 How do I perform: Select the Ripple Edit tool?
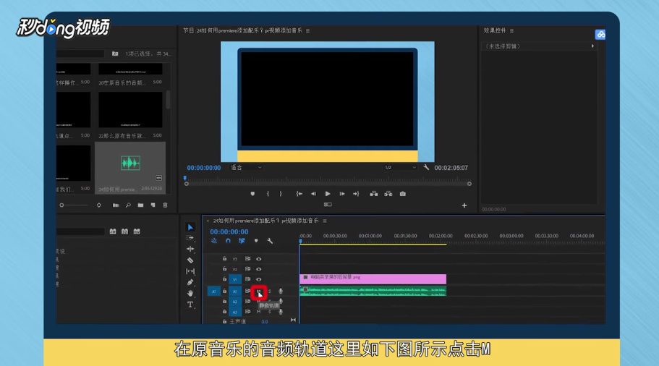coord(190,249)
